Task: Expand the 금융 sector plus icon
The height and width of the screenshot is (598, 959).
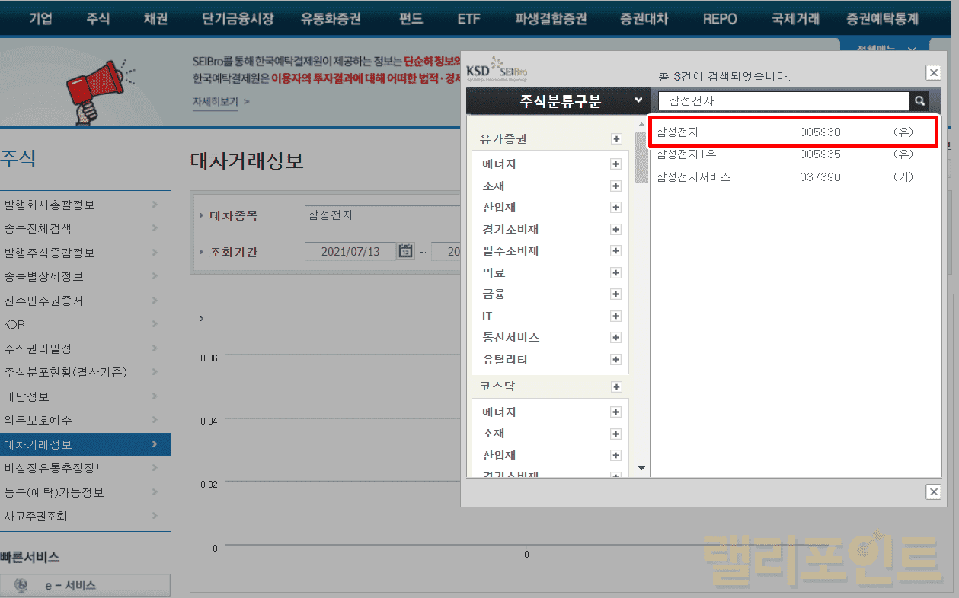Action: point(615,294)
